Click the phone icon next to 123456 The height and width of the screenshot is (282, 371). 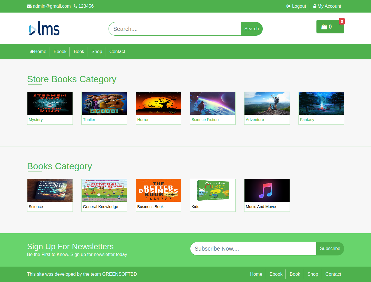click(75, 6)
